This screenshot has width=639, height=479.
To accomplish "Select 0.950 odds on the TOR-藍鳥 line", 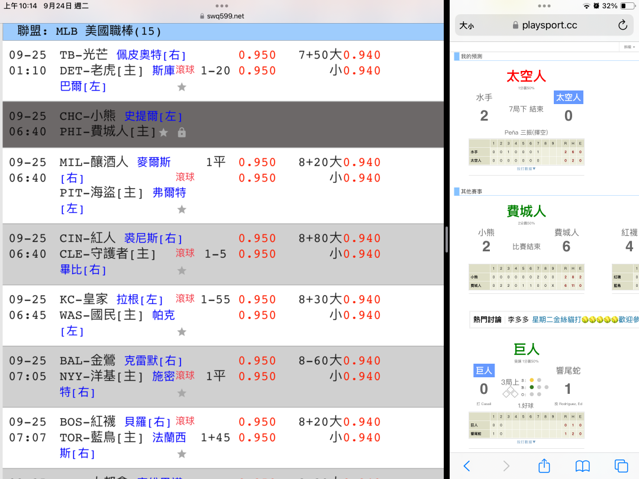I will 257,438.
